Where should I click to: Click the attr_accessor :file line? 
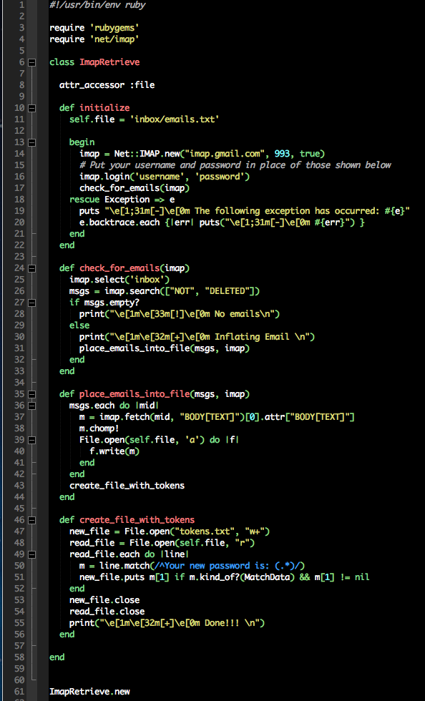click(107, 85)
